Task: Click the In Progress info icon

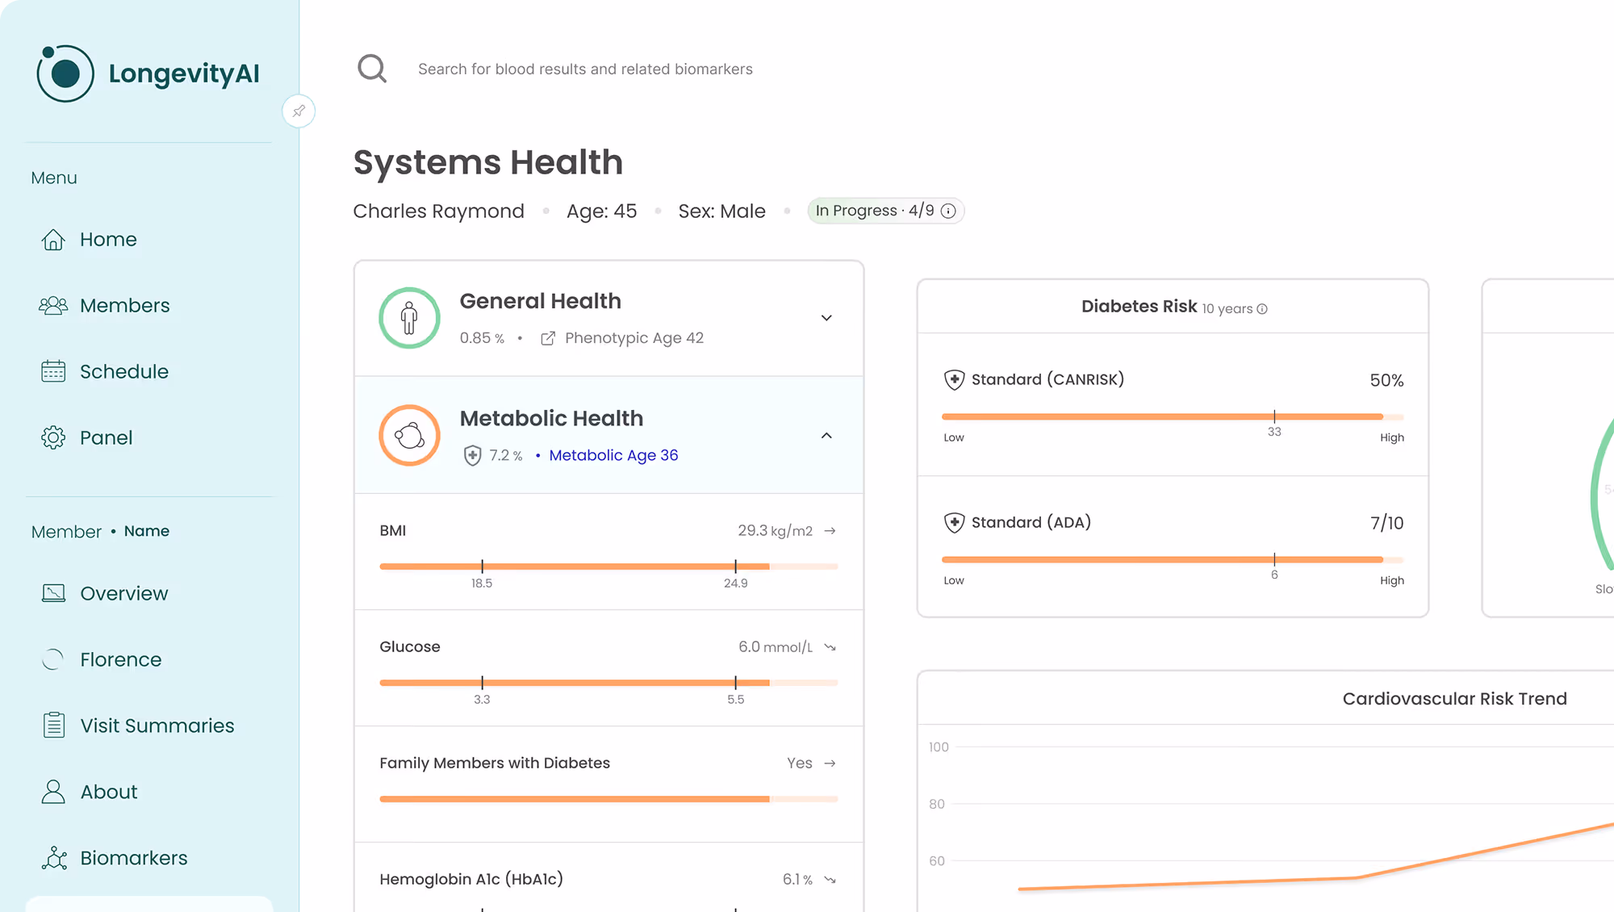Action: 949,211
